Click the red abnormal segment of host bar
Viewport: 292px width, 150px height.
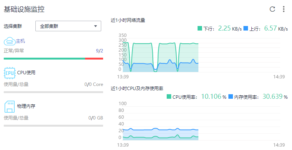94,58
